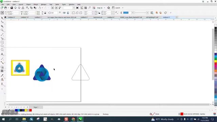Click the Save disk icon
Screen dimensions: 217x122
12,8
